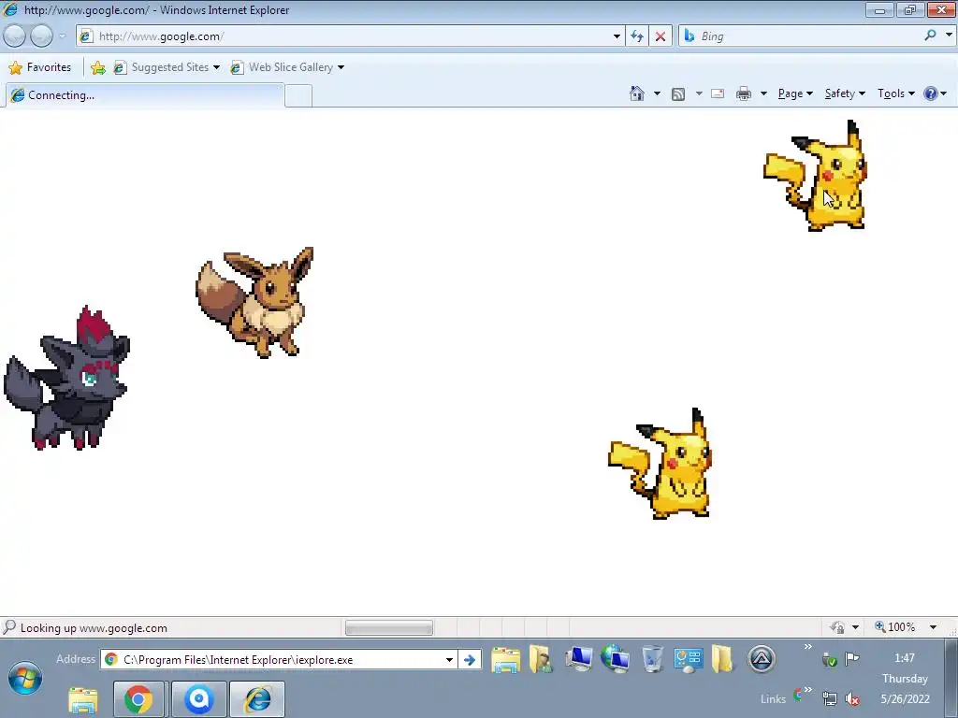Open the Network quick launch icon
This screenshot has width=958, height=718.
616,659
